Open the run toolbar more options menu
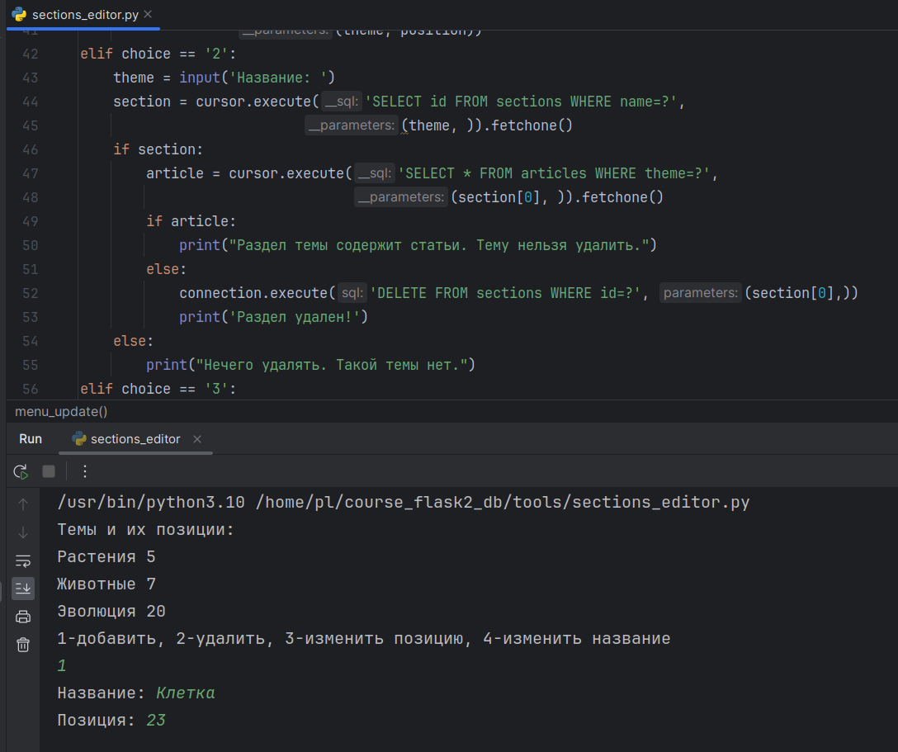This screenshot has width=898, height=752. point(85,471)
